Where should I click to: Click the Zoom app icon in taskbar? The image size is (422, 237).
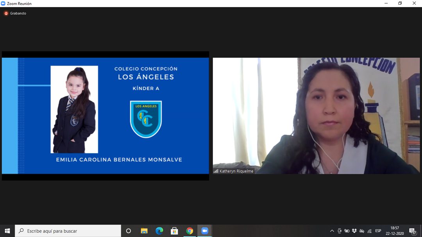[x=205, y=231]
